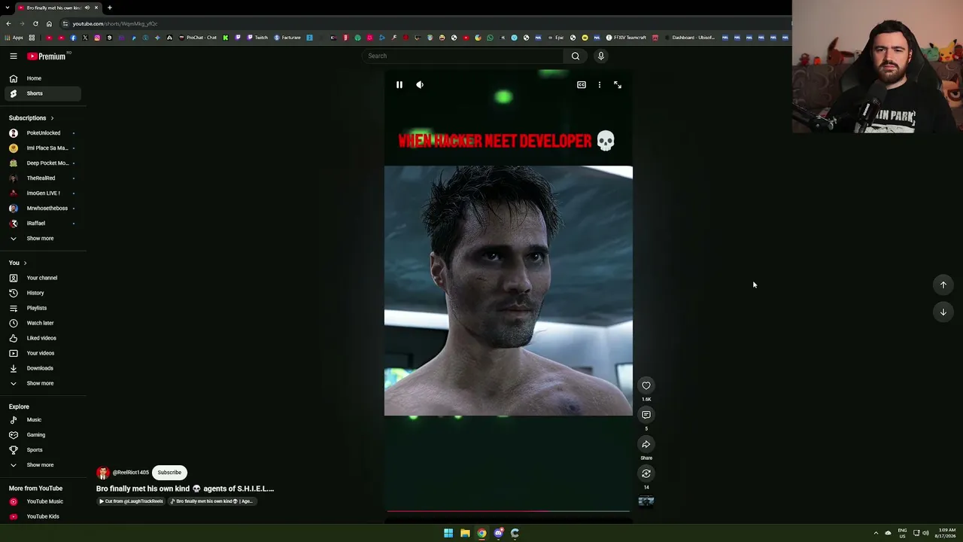The height and width of the screenshot is (542, 963).
Task: Click the search magnifier button
Action: click(x=576, y=56)
